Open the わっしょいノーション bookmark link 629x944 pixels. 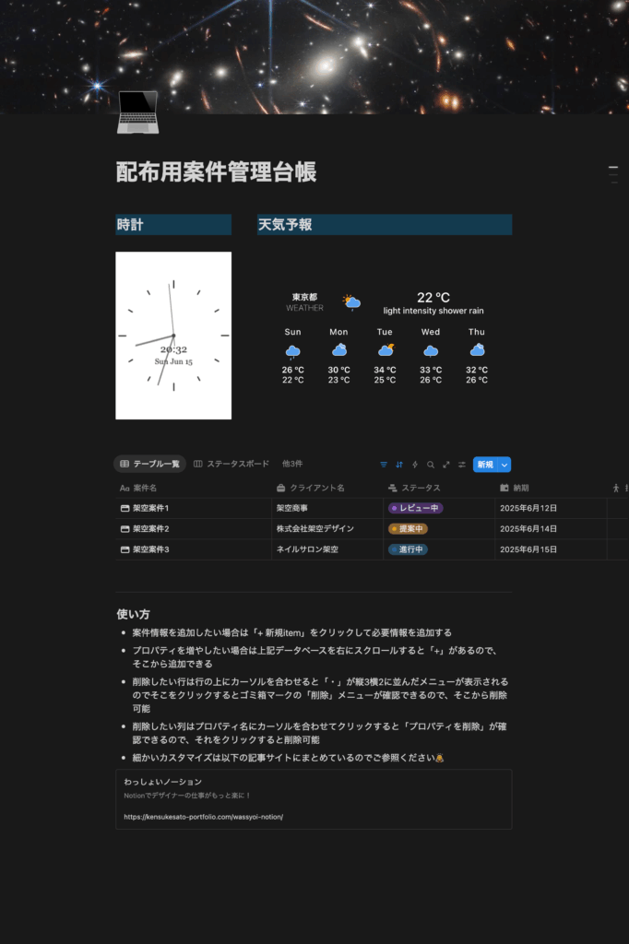pos(314,799)
